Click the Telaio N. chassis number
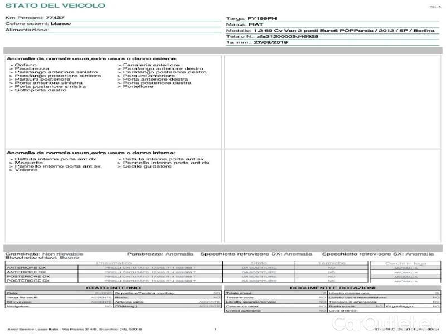The image size is (446, 334). (x=273, y=36)
